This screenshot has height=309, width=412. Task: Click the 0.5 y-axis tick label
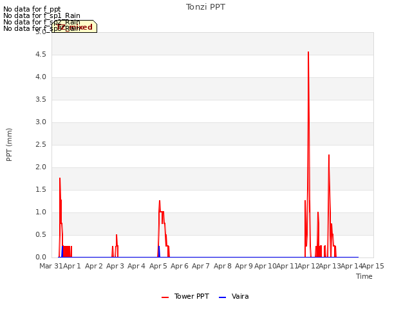(41, 234)
